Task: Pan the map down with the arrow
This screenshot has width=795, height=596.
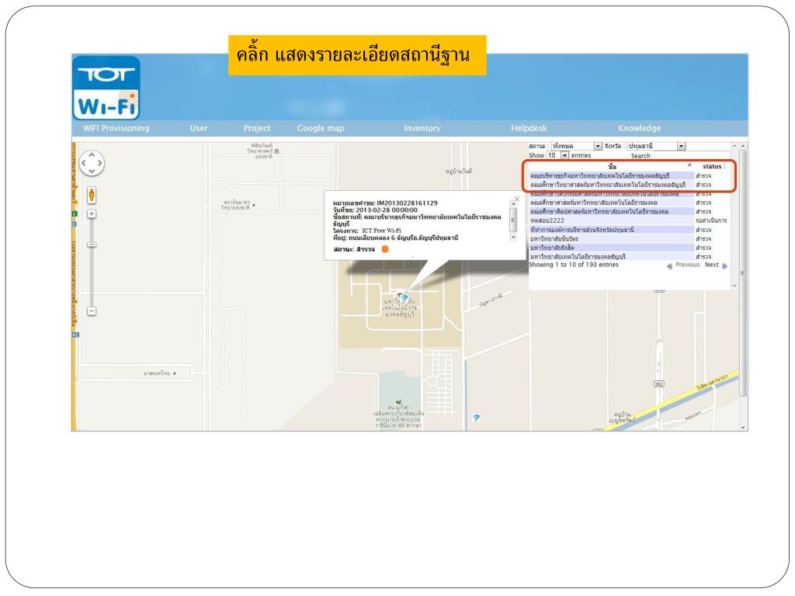Action: [92, 172]
